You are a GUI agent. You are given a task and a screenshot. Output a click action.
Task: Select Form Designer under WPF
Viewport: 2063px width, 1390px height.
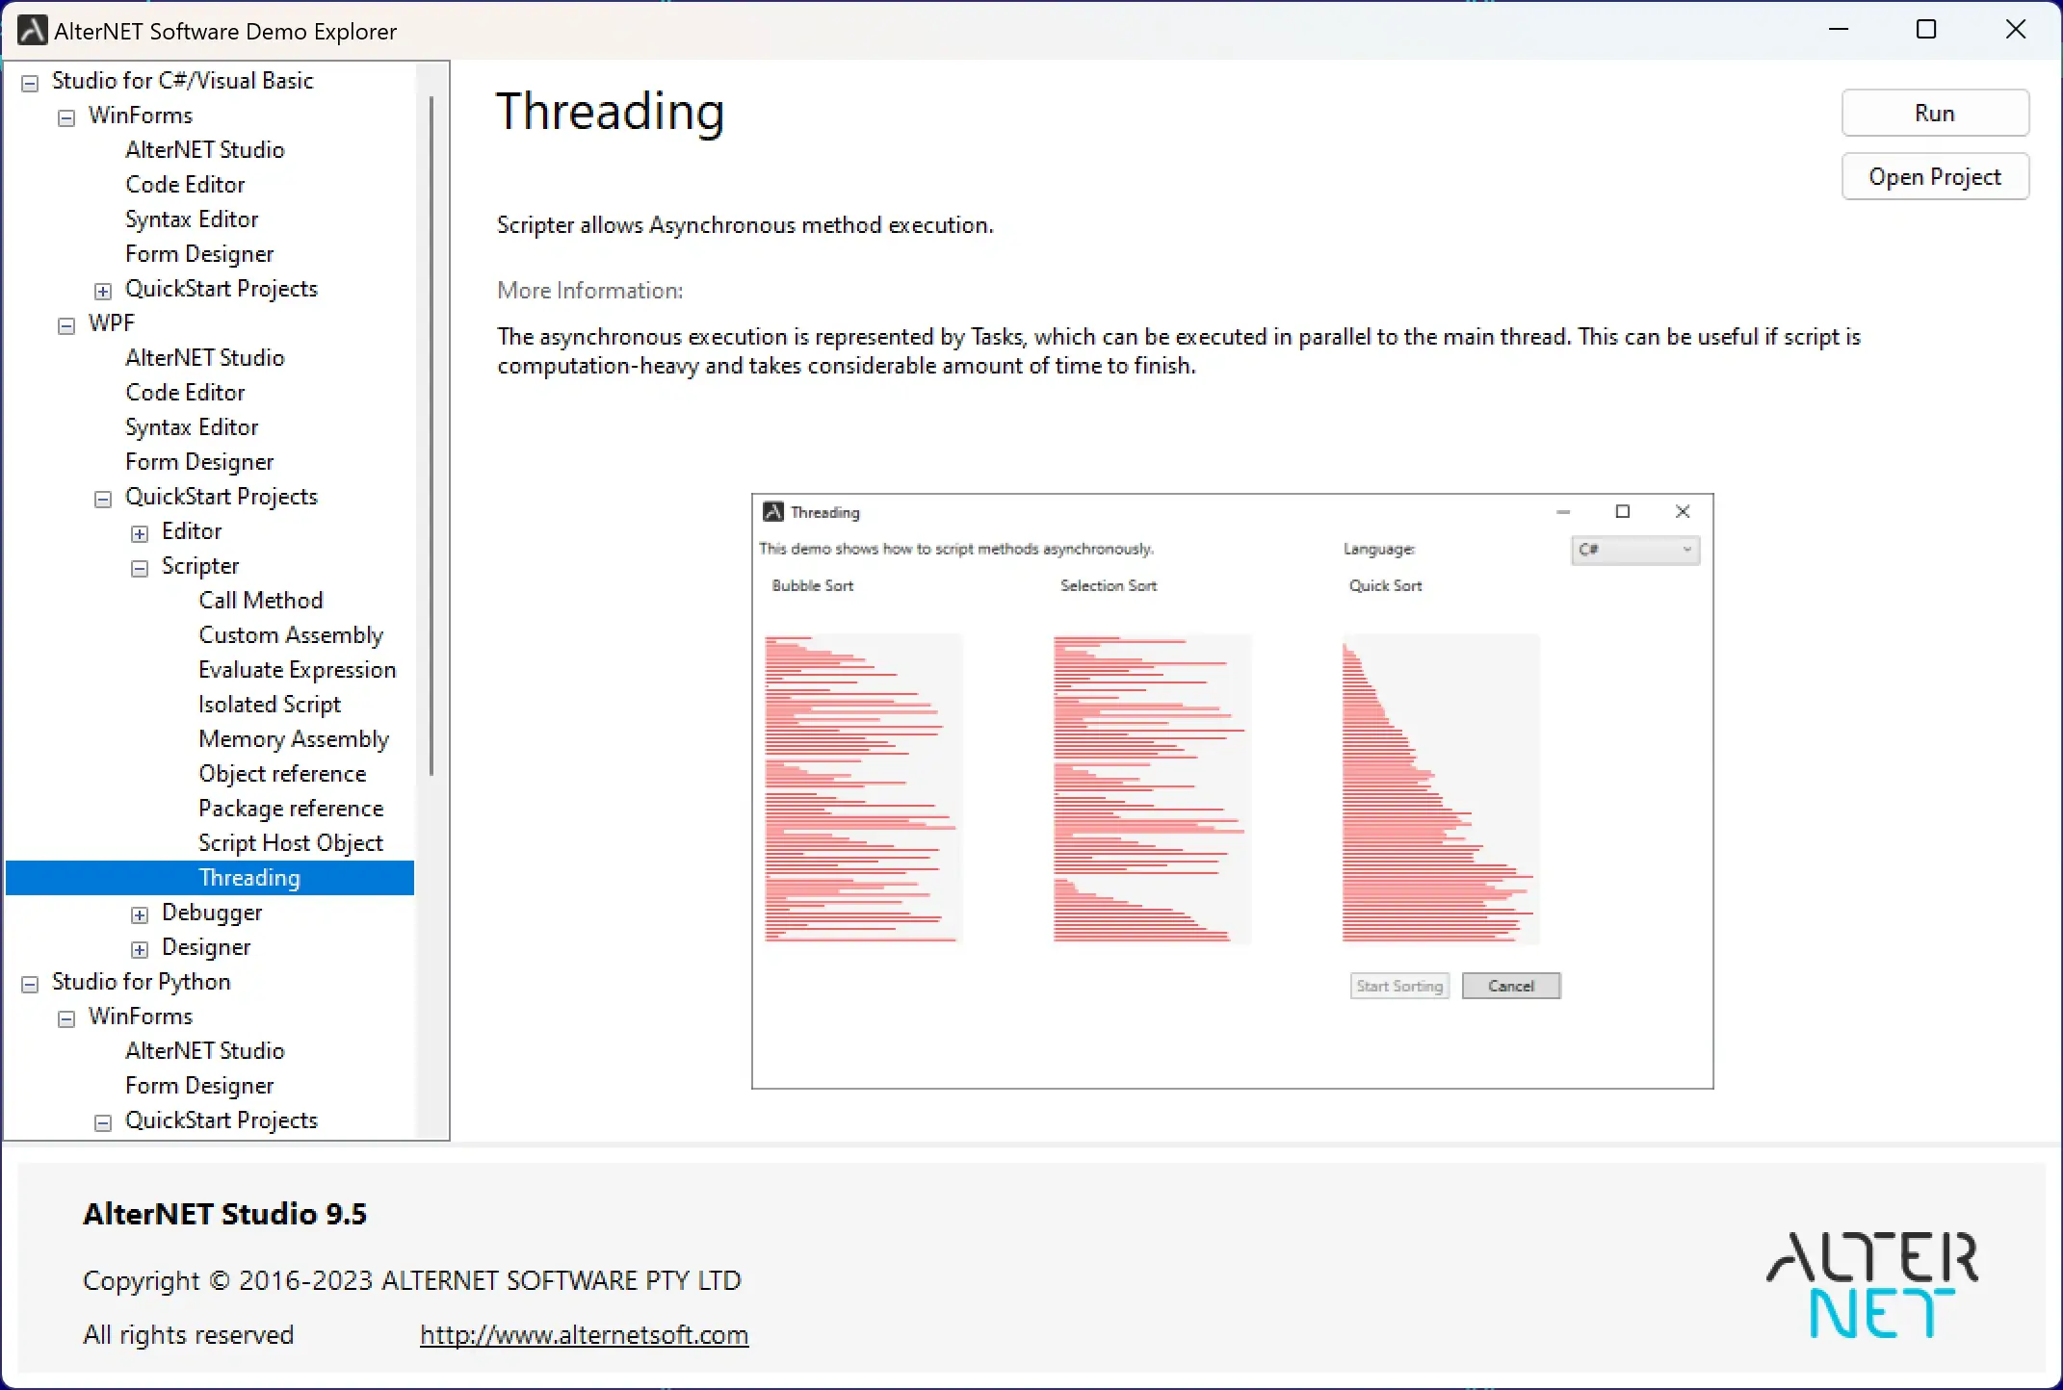[200, 461]
